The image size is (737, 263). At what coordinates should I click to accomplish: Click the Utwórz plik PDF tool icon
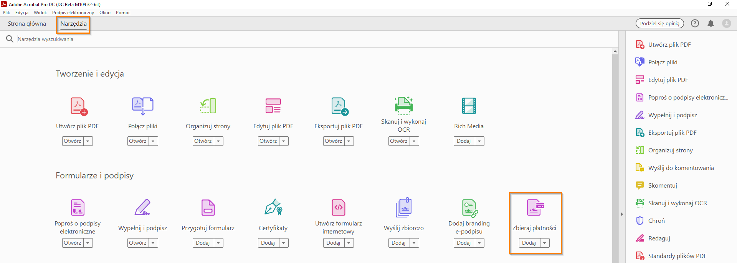79,106
